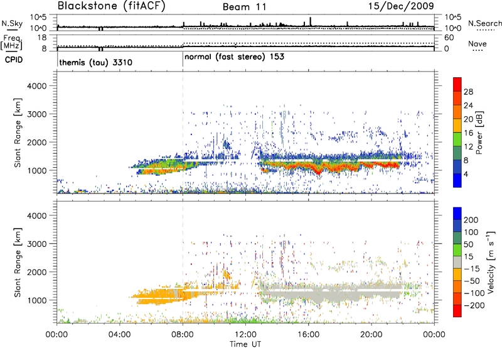The width and height of the screenshot is (502, 348).
Task: Select the "Power [dB]" colorbar title
Action: click(479, 133)
